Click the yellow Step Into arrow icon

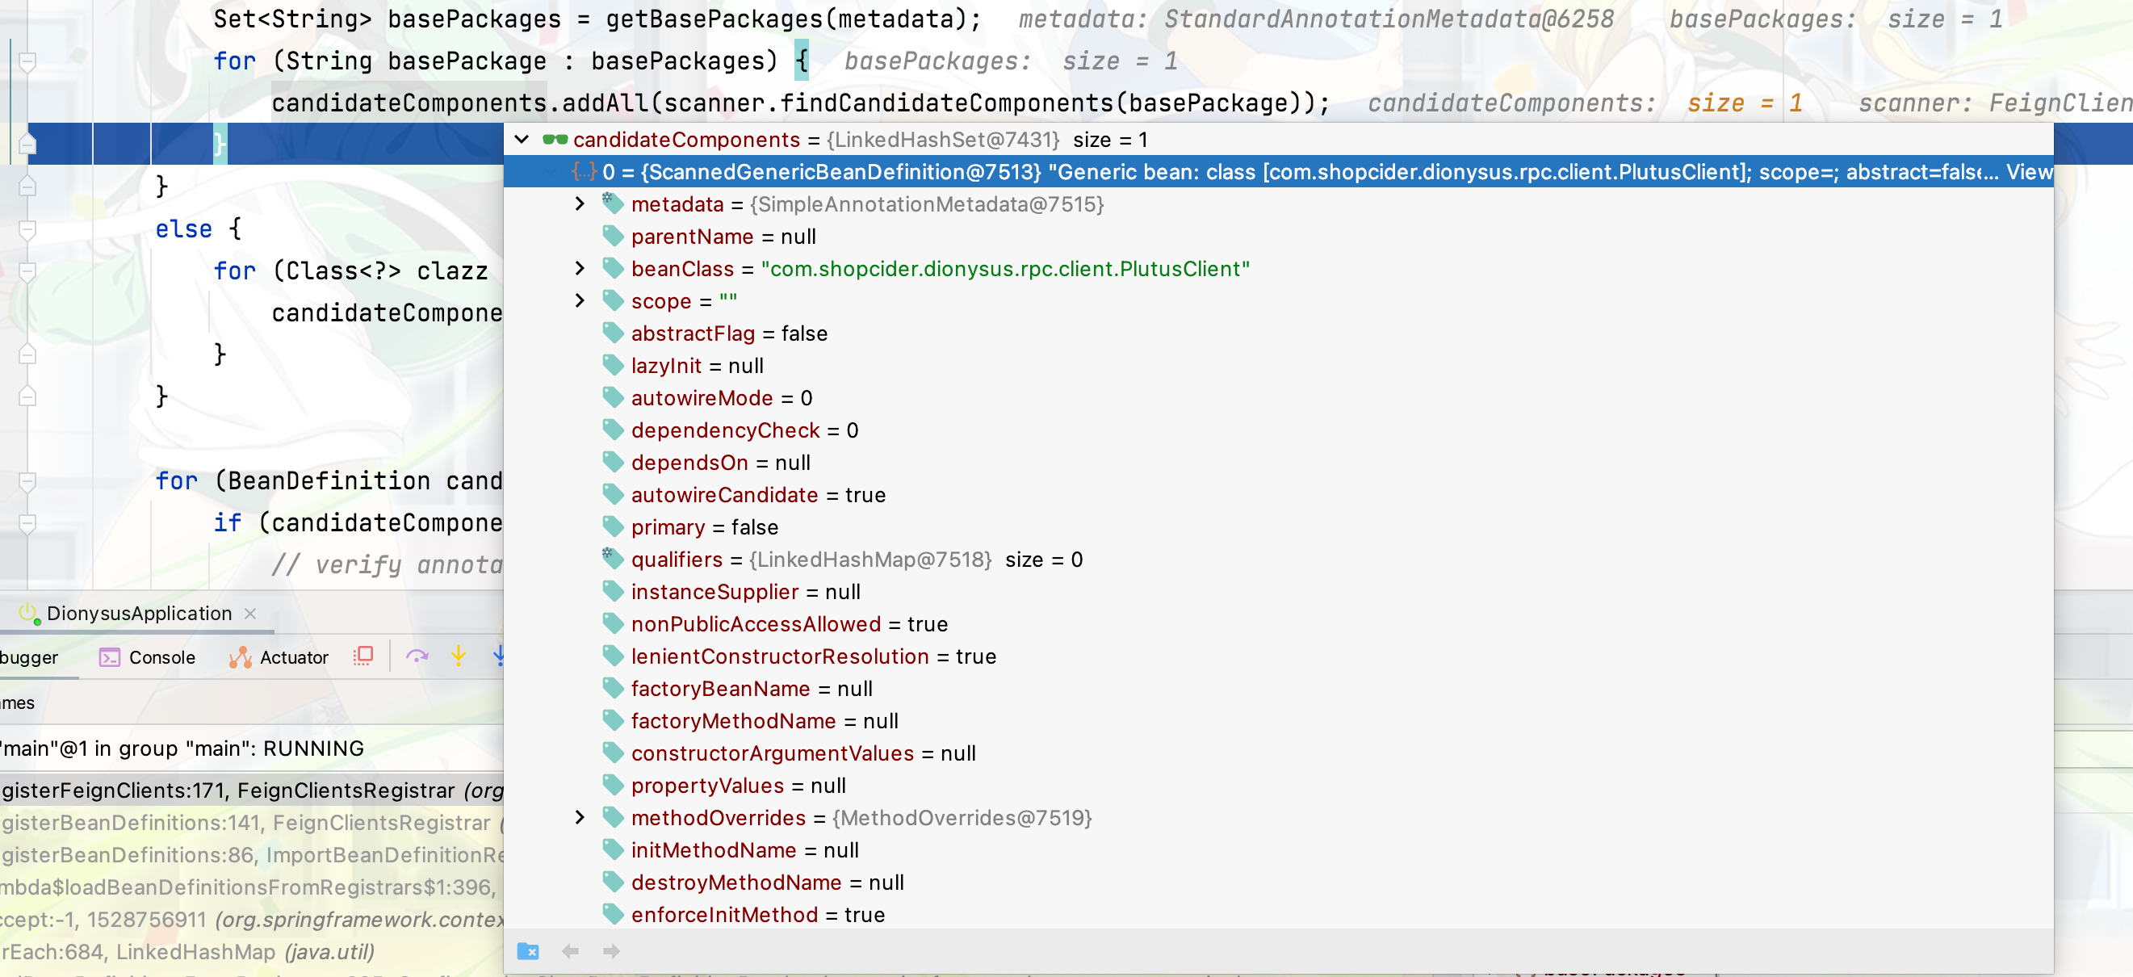coord(458,656)
